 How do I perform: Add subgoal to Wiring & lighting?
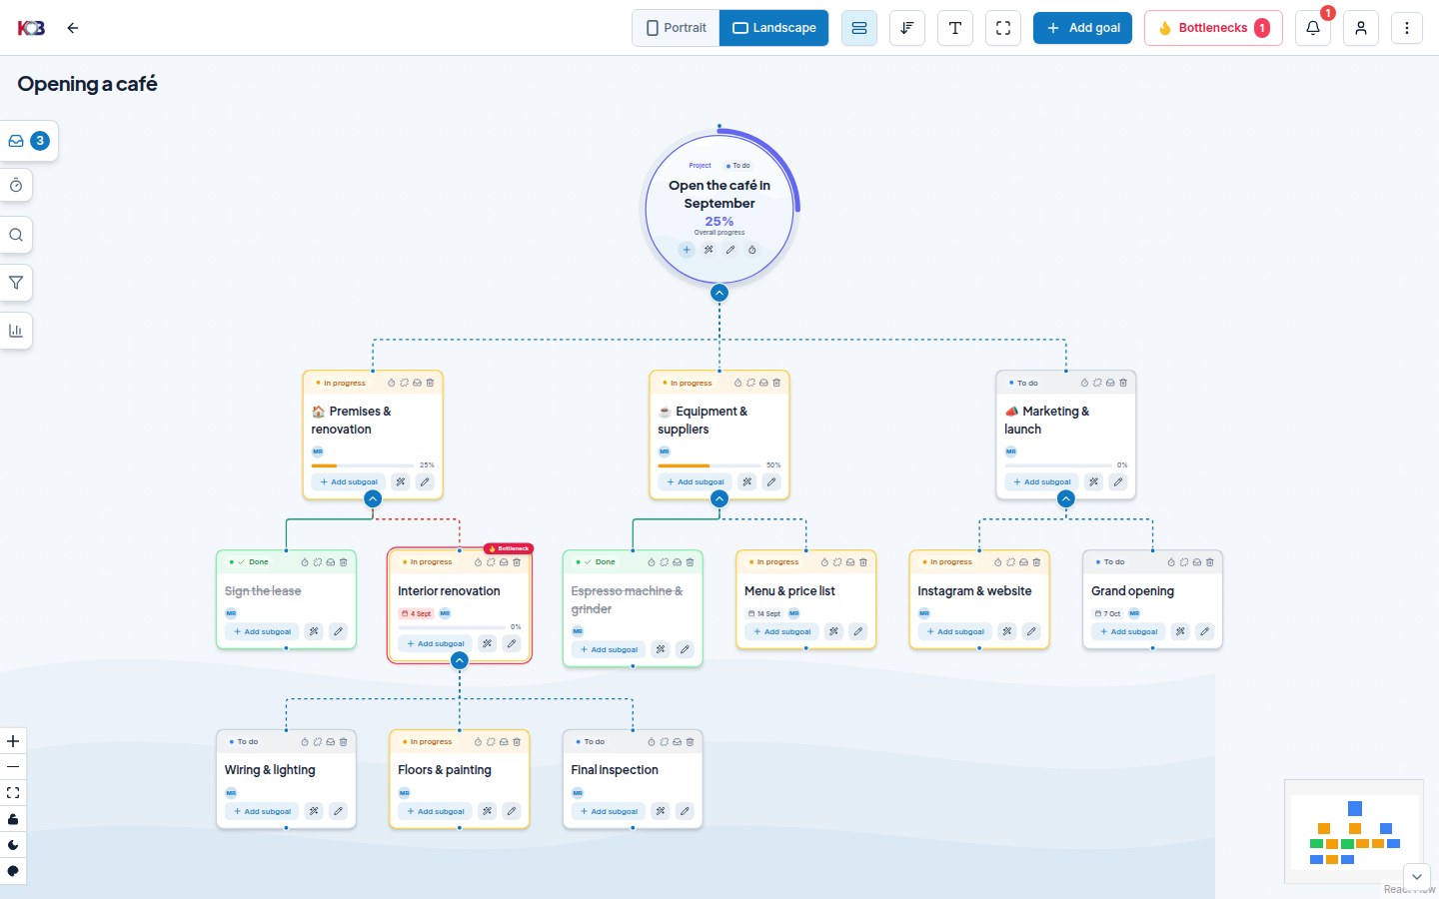coord(262,811)
